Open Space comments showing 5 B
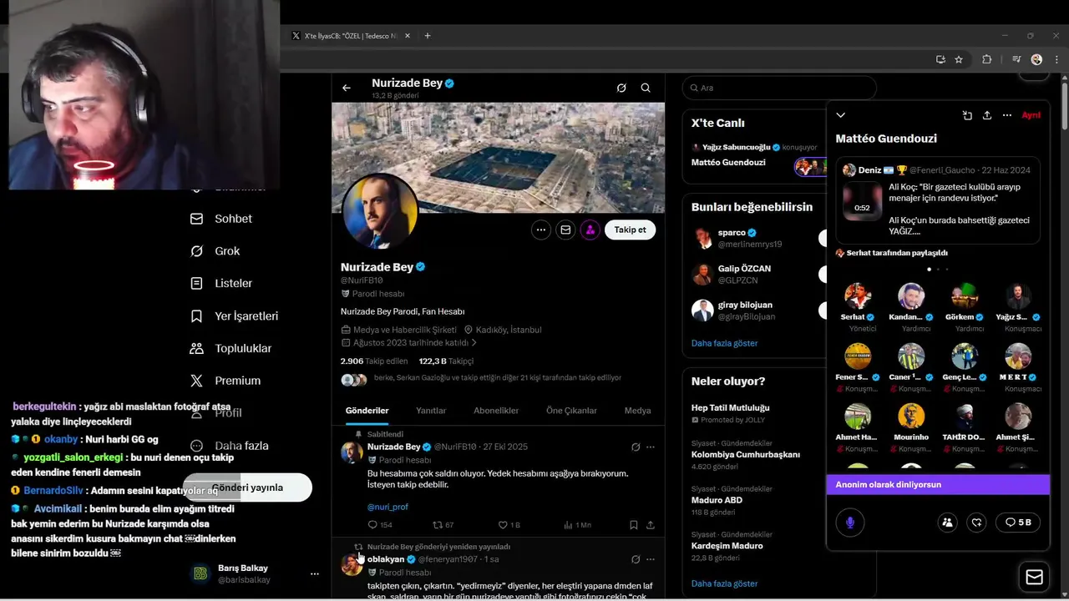 [x=1018, y=523]
